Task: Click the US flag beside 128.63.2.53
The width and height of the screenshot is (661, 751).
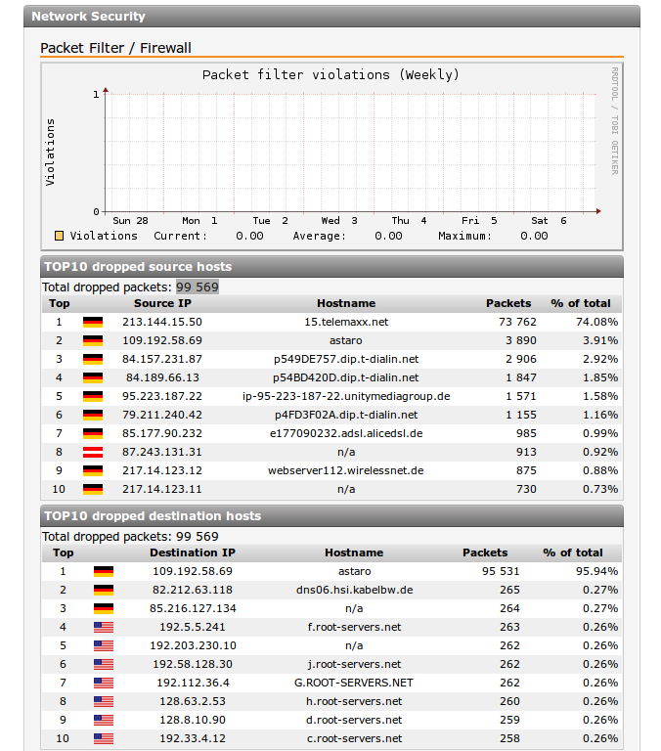Action: (x=104, y=701)
